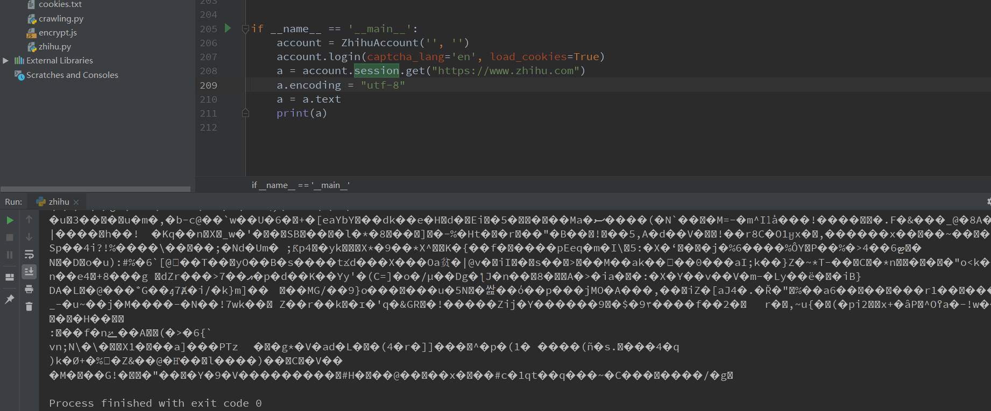Open encrypt.js from project tree
The height and width of the screenshot is (411, 991).
pos(58,32)
